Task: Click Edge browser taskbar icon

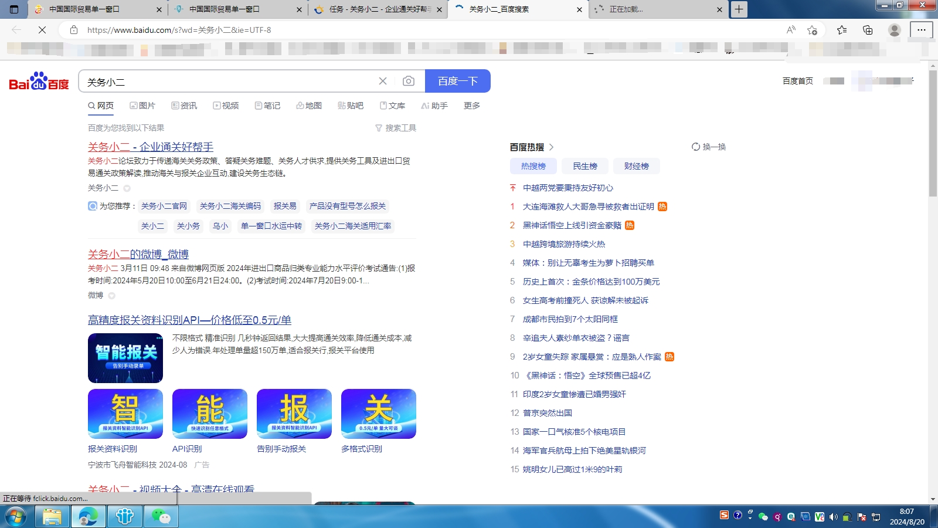Action: [89, 517]
